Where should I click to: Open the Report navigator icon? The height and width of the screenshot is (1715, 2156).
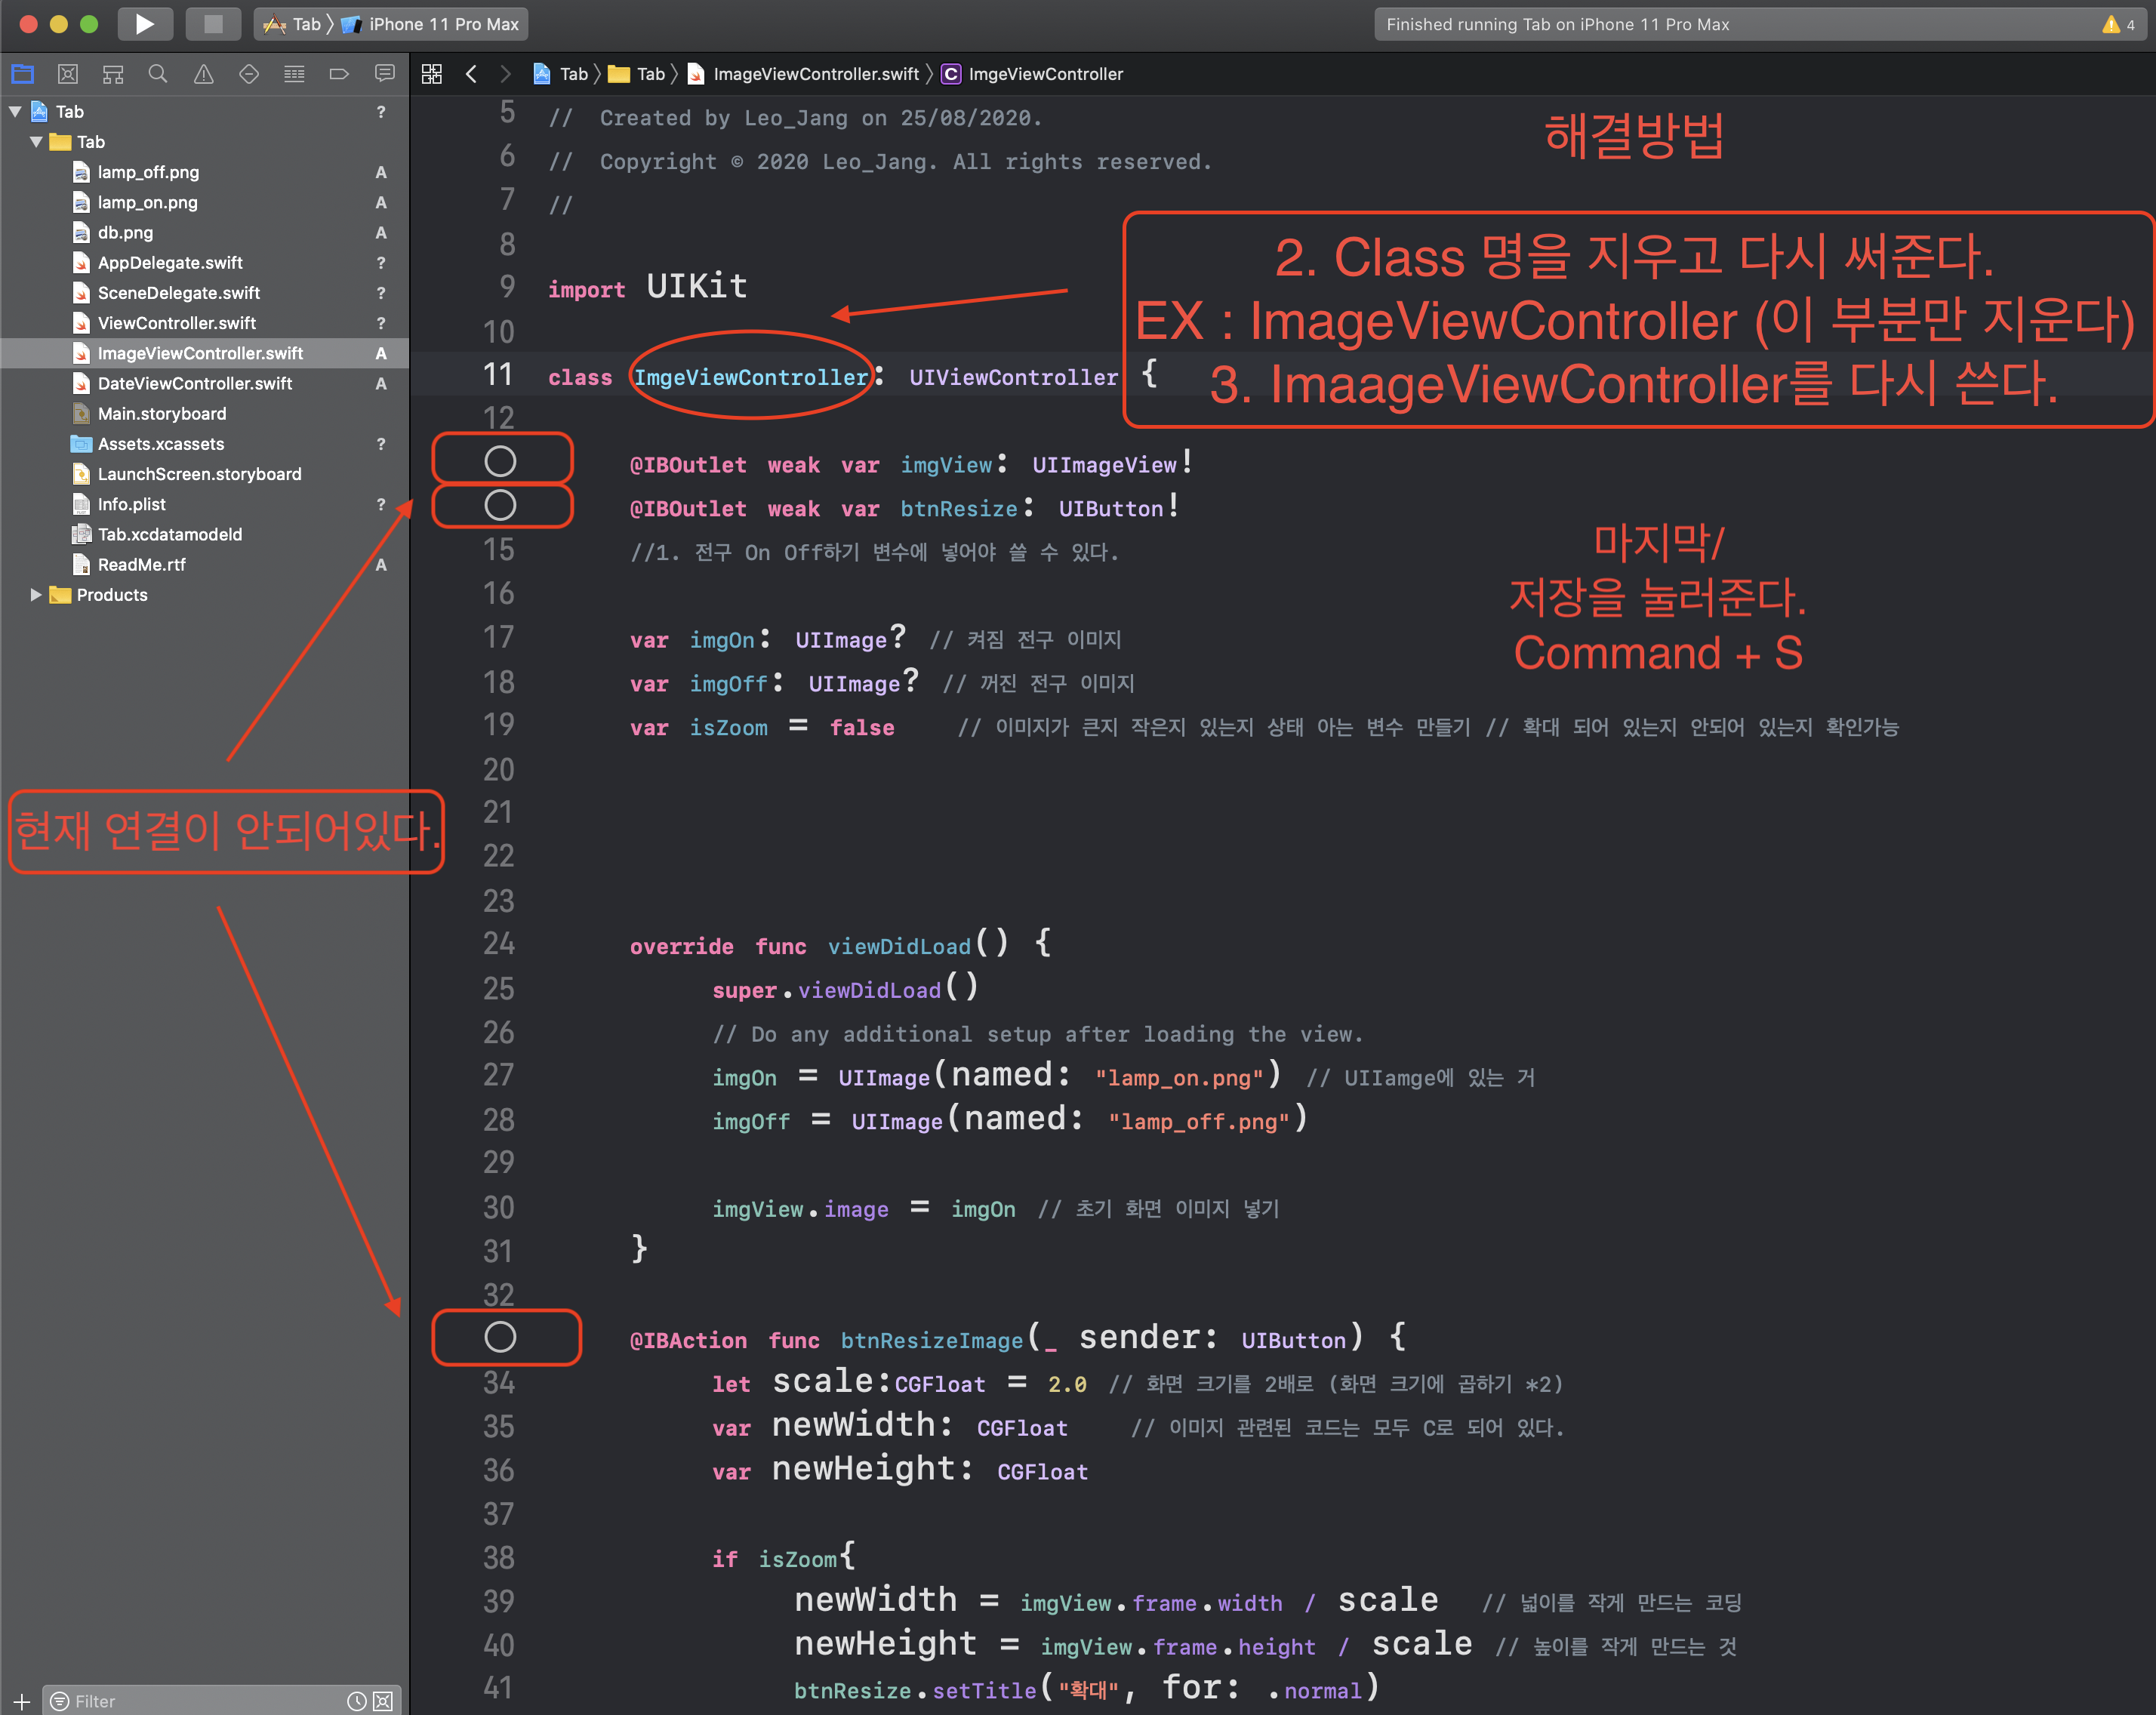point(384,74)
